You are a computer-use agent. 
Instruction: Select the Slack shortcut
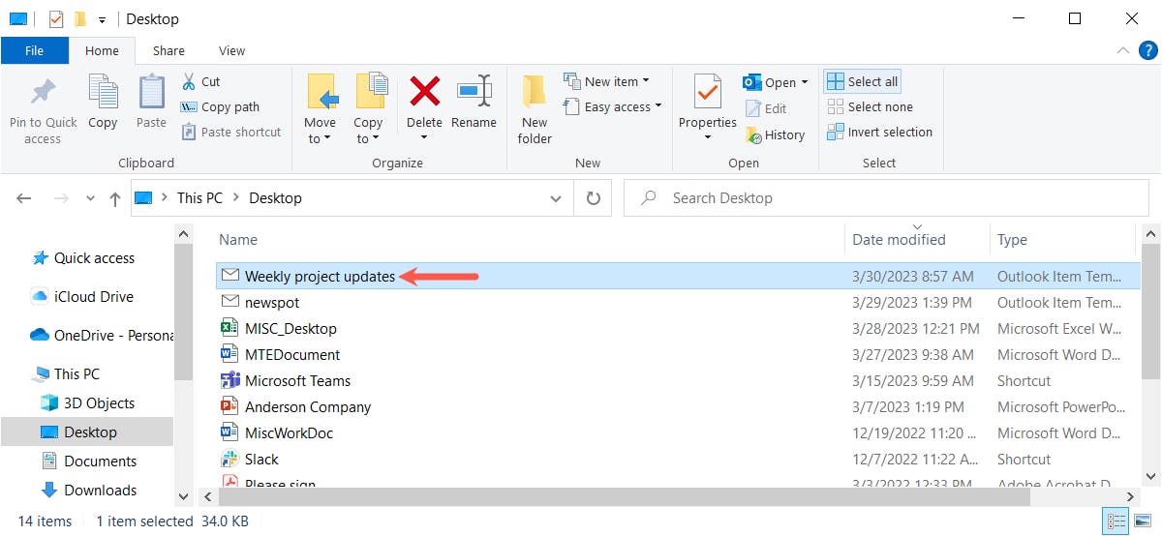676,459
